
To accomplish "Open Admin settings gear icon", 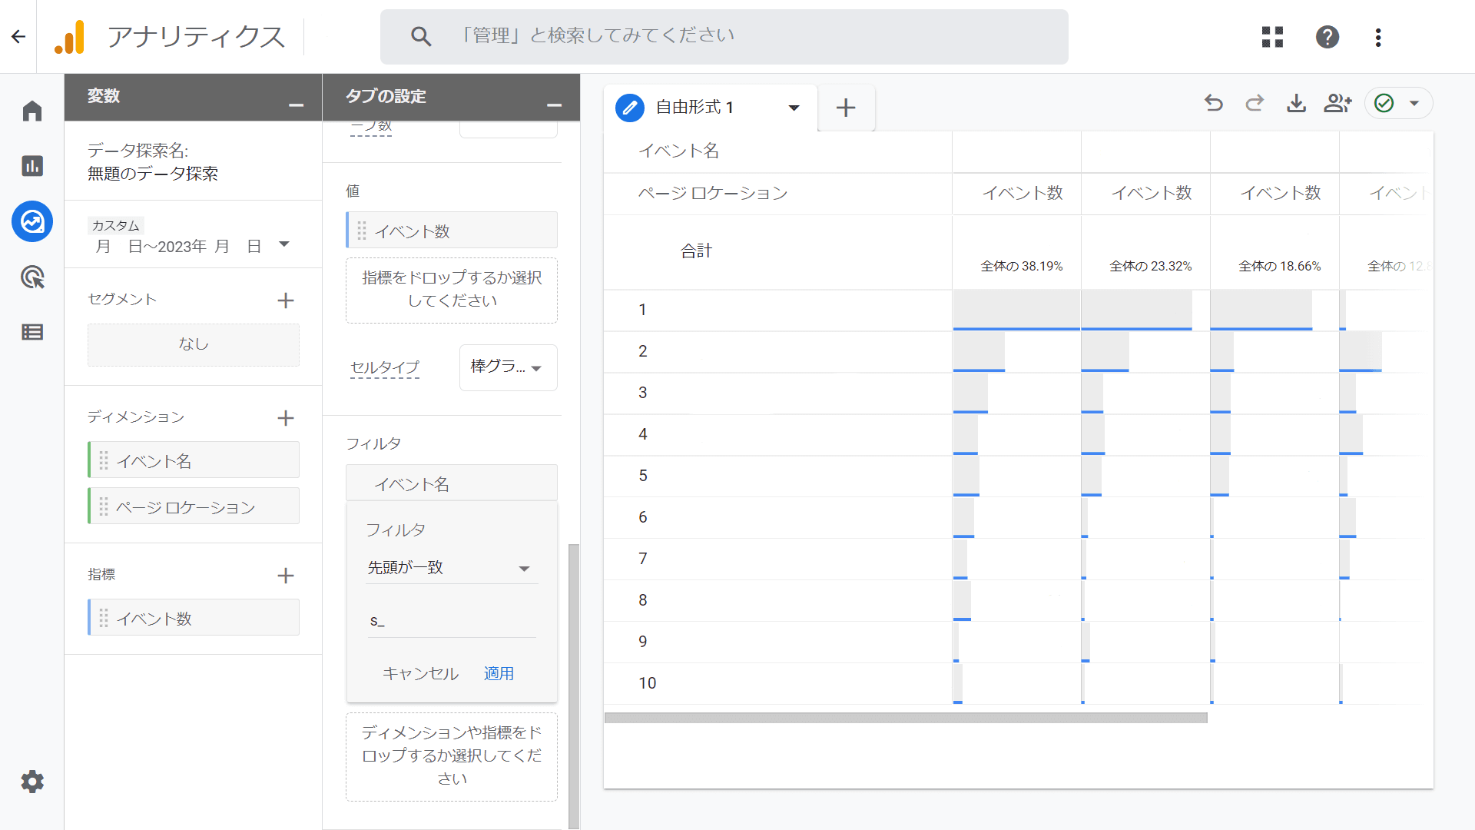I will pyautogui.click(x=32, y=782).
